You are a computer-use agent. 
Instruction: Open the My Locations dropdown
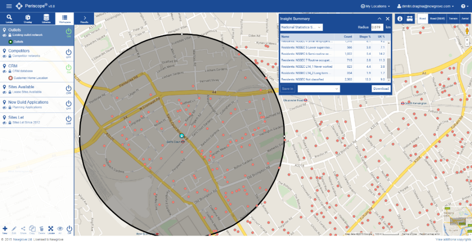pos(375,6)
